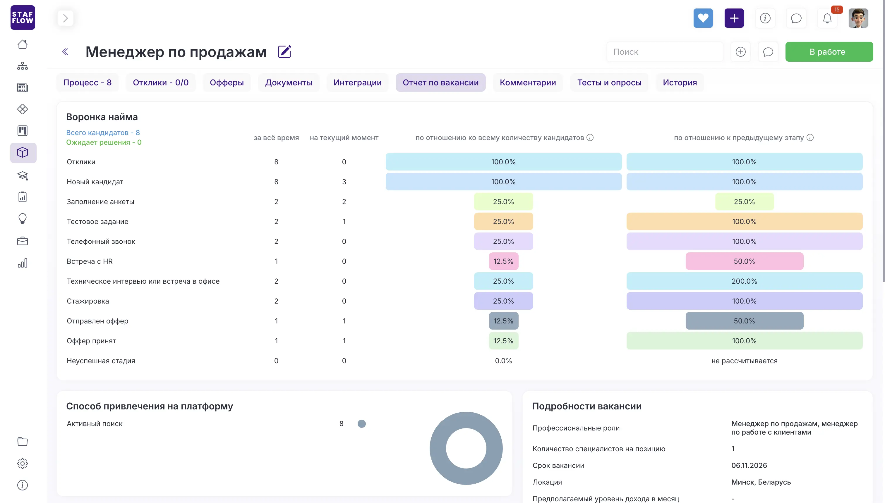The width and height of the screenshot is (885, 503).
Task: Open the settings gear icon in the sidebar
Action: (x=23, y=463)
